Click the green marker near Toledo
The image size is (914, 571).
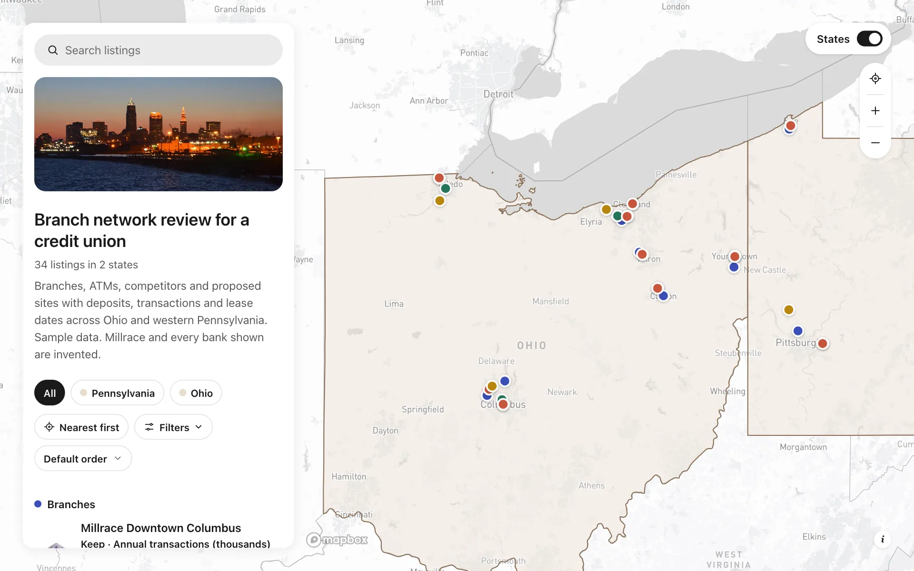[x=446, y=188]
